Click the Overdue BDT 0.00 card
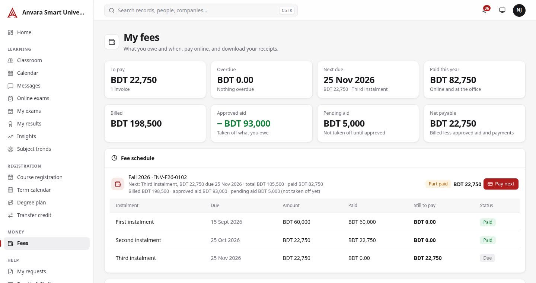 click(262, 80)
